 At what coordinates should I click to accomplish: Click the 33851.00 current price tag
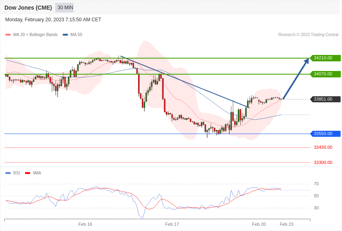coord(326,99)
